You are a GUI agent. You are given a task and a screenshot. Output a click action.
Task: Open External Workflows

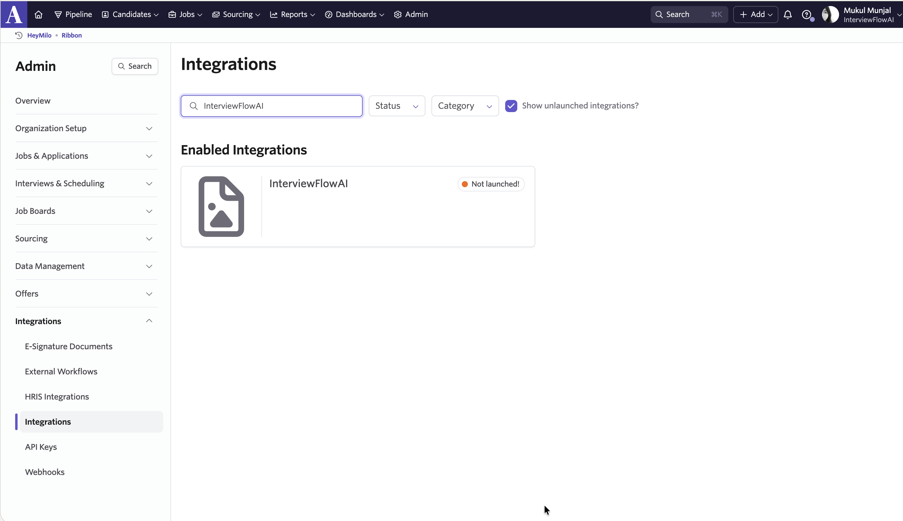(61, 371)
